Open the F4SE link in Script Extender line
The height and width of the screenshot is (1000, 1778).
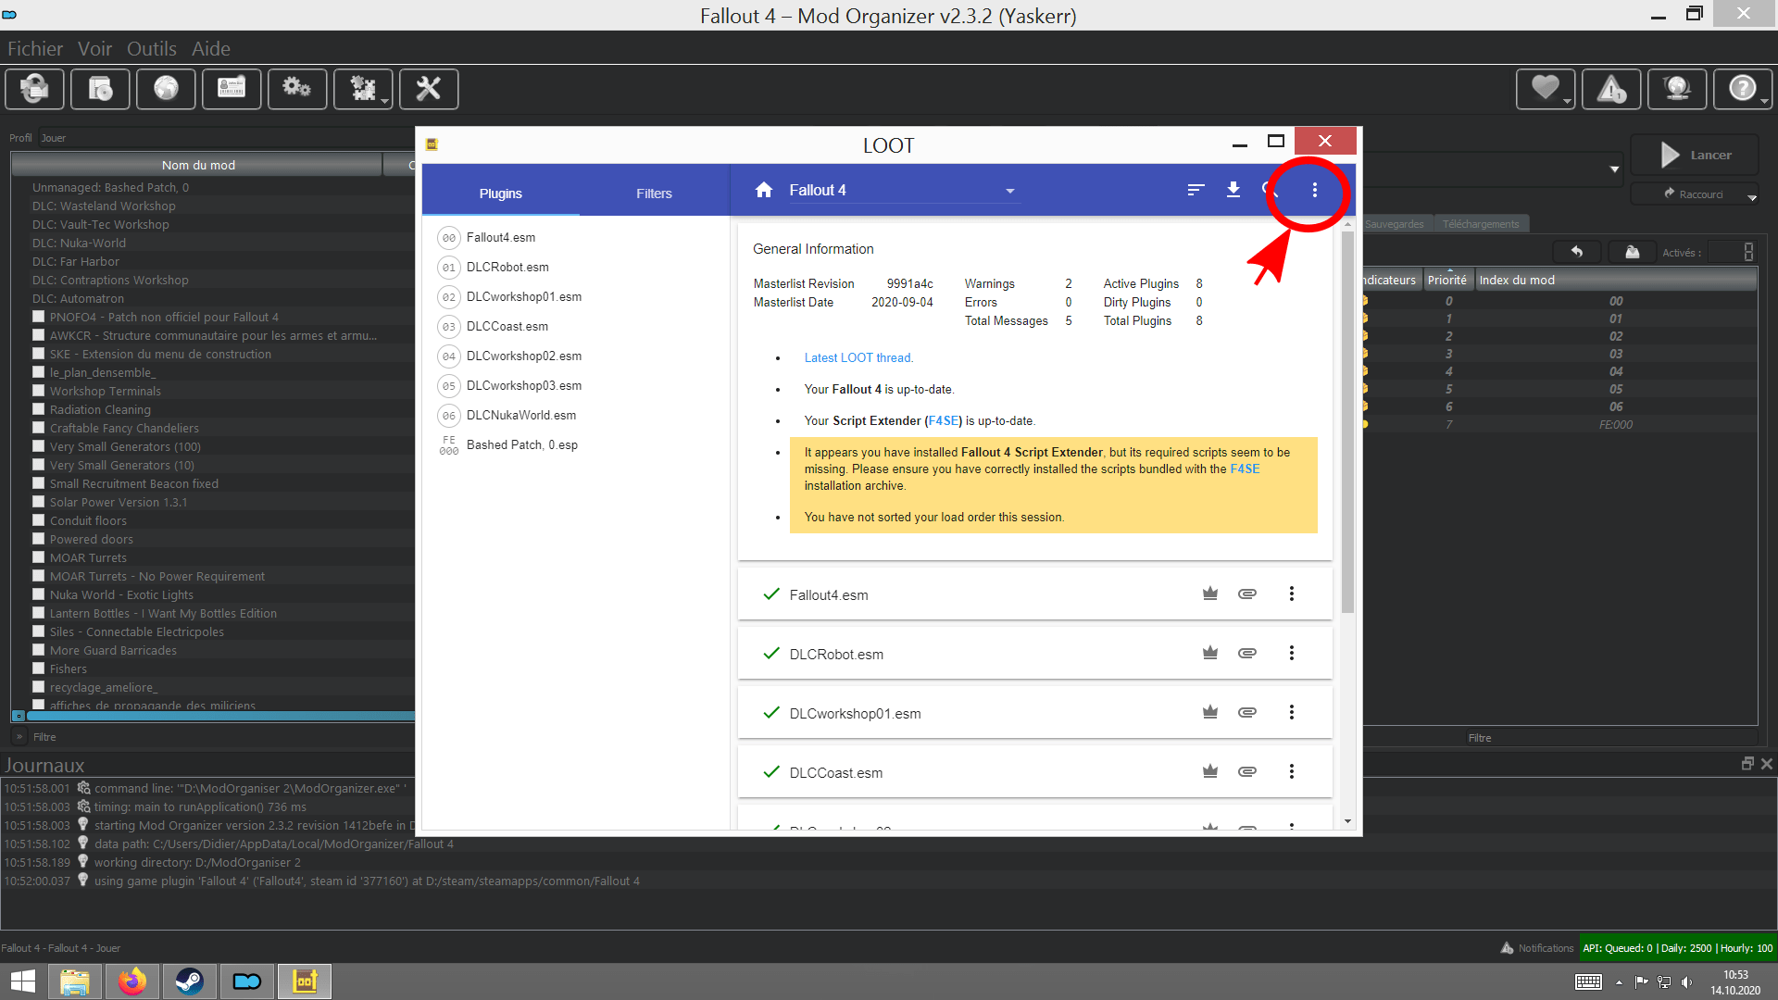[x=944, y=420]
